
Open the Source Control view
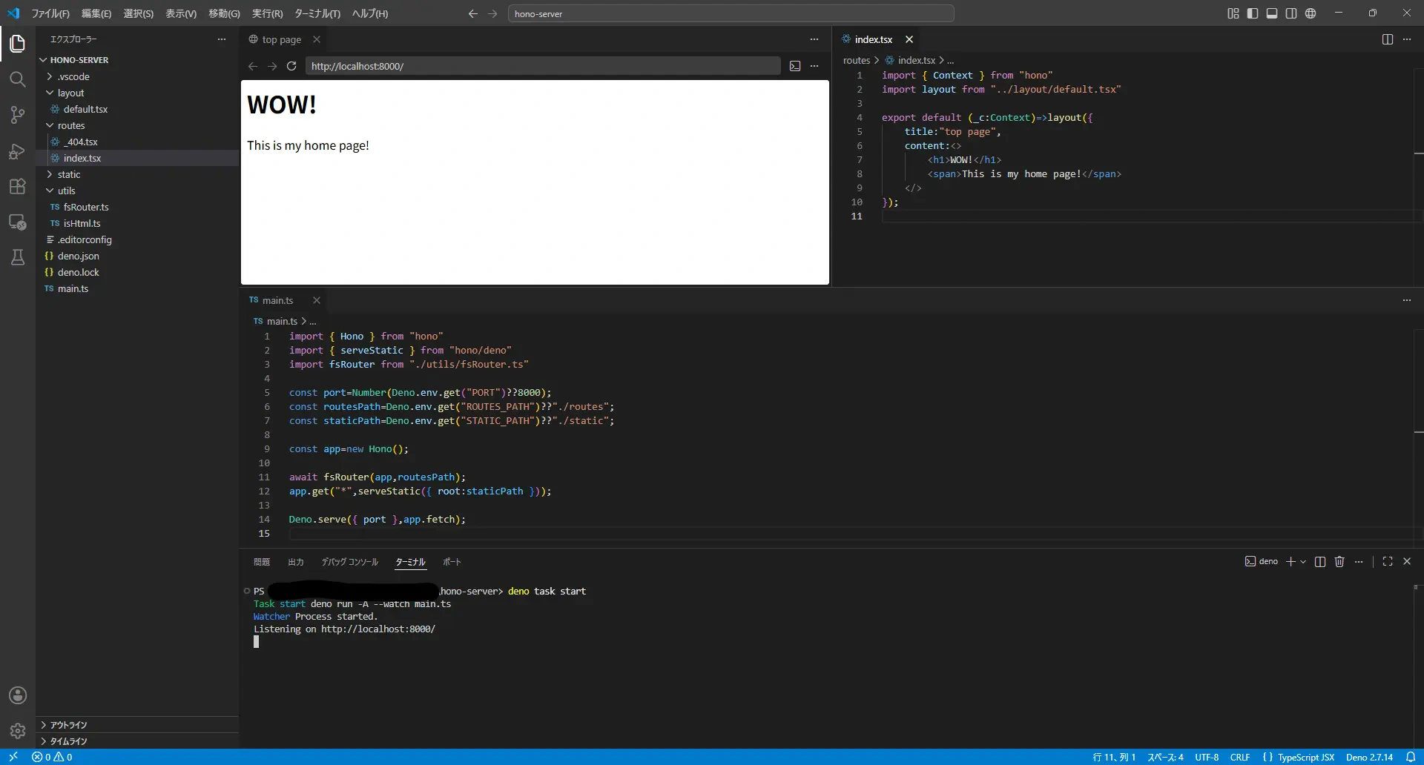18,115
